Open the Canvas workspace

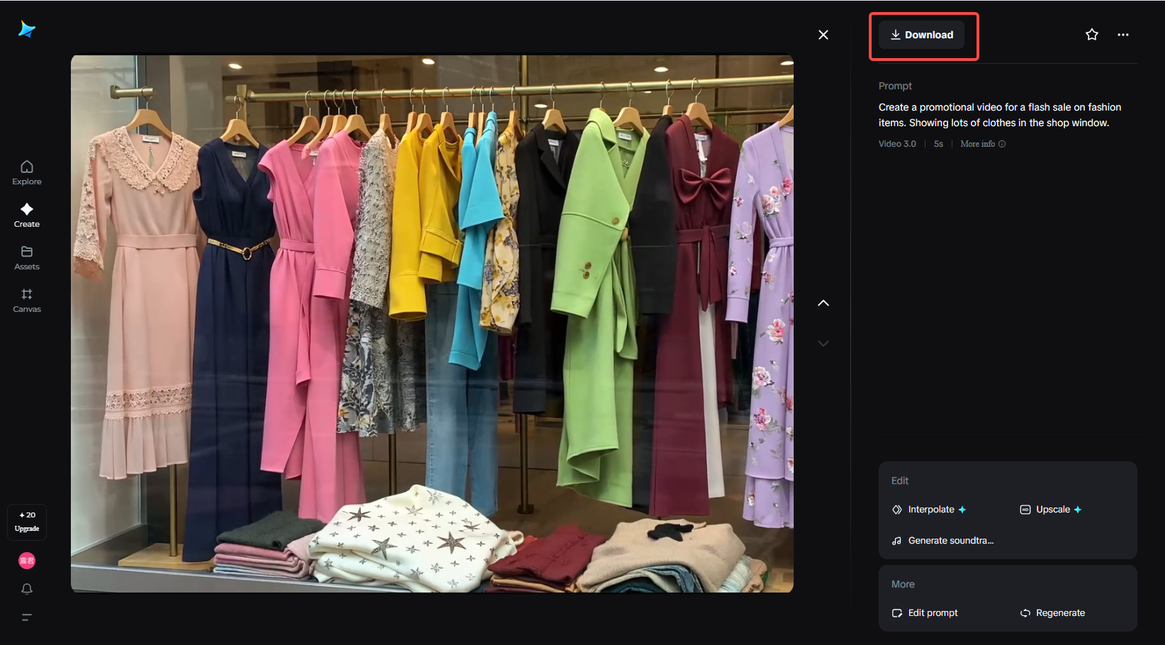coord(27,301)
